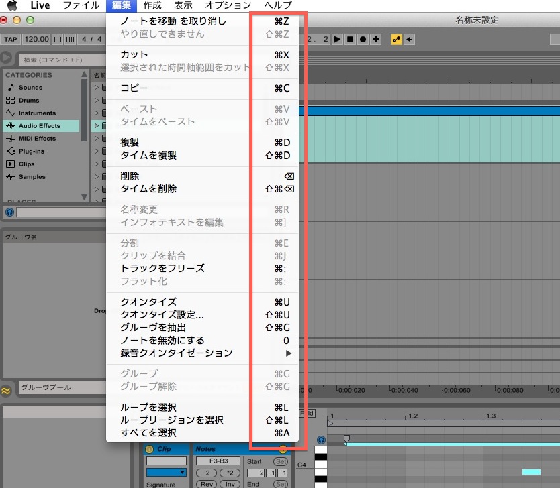Click the categories list scroll-up arrow
This screenshot has width=560, height=488.
point(85,74)
